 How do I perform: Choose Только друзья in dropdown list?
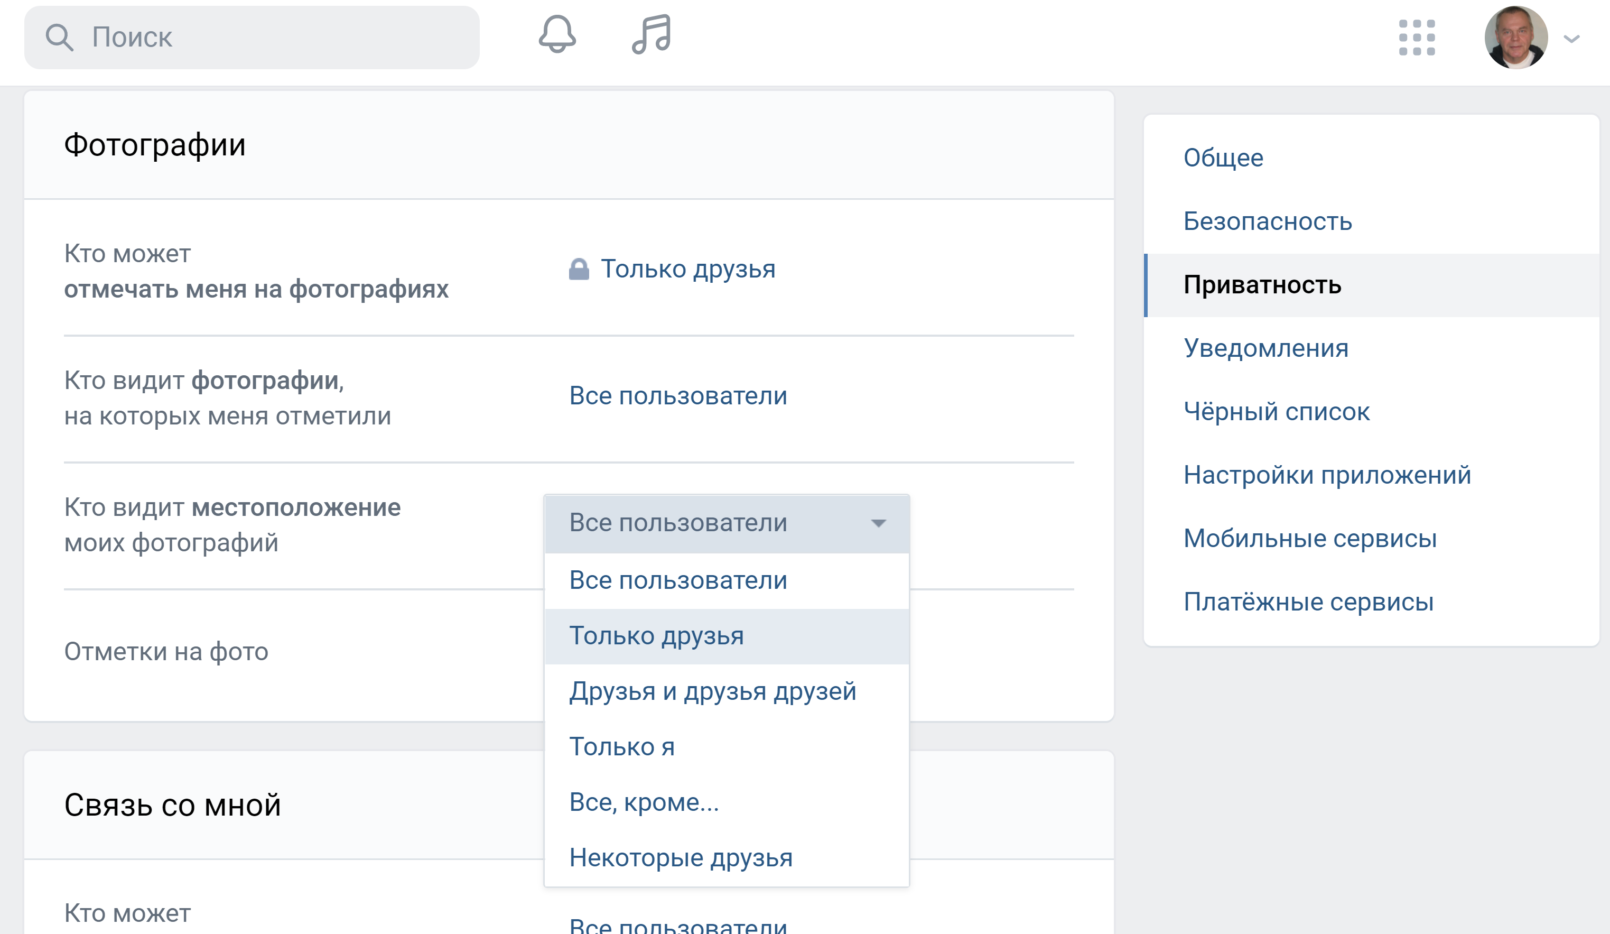click(x=727, y=636)
